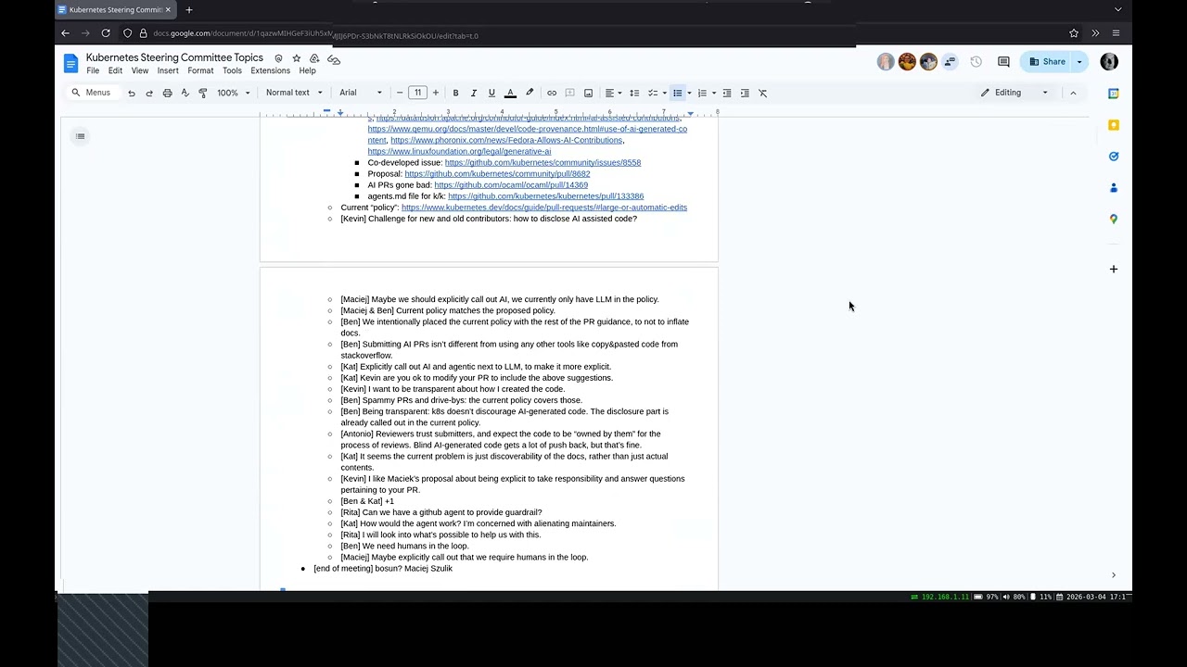
Task: Click the Insert image icon
Action: [588, 93]
